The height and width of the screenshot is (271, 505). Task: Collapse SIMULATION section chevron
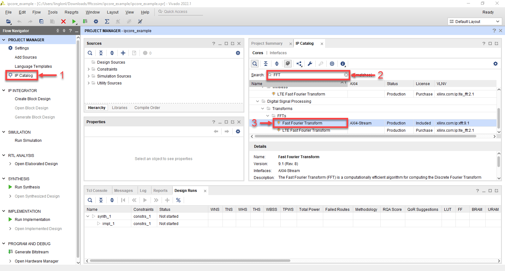pos(4,132)
